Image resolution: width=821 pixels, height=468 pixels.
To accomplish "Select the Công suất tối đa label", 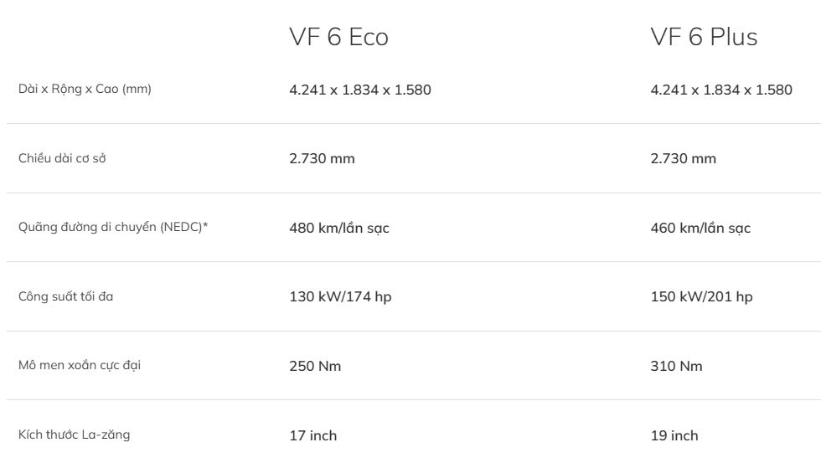I will click(65, 297).
